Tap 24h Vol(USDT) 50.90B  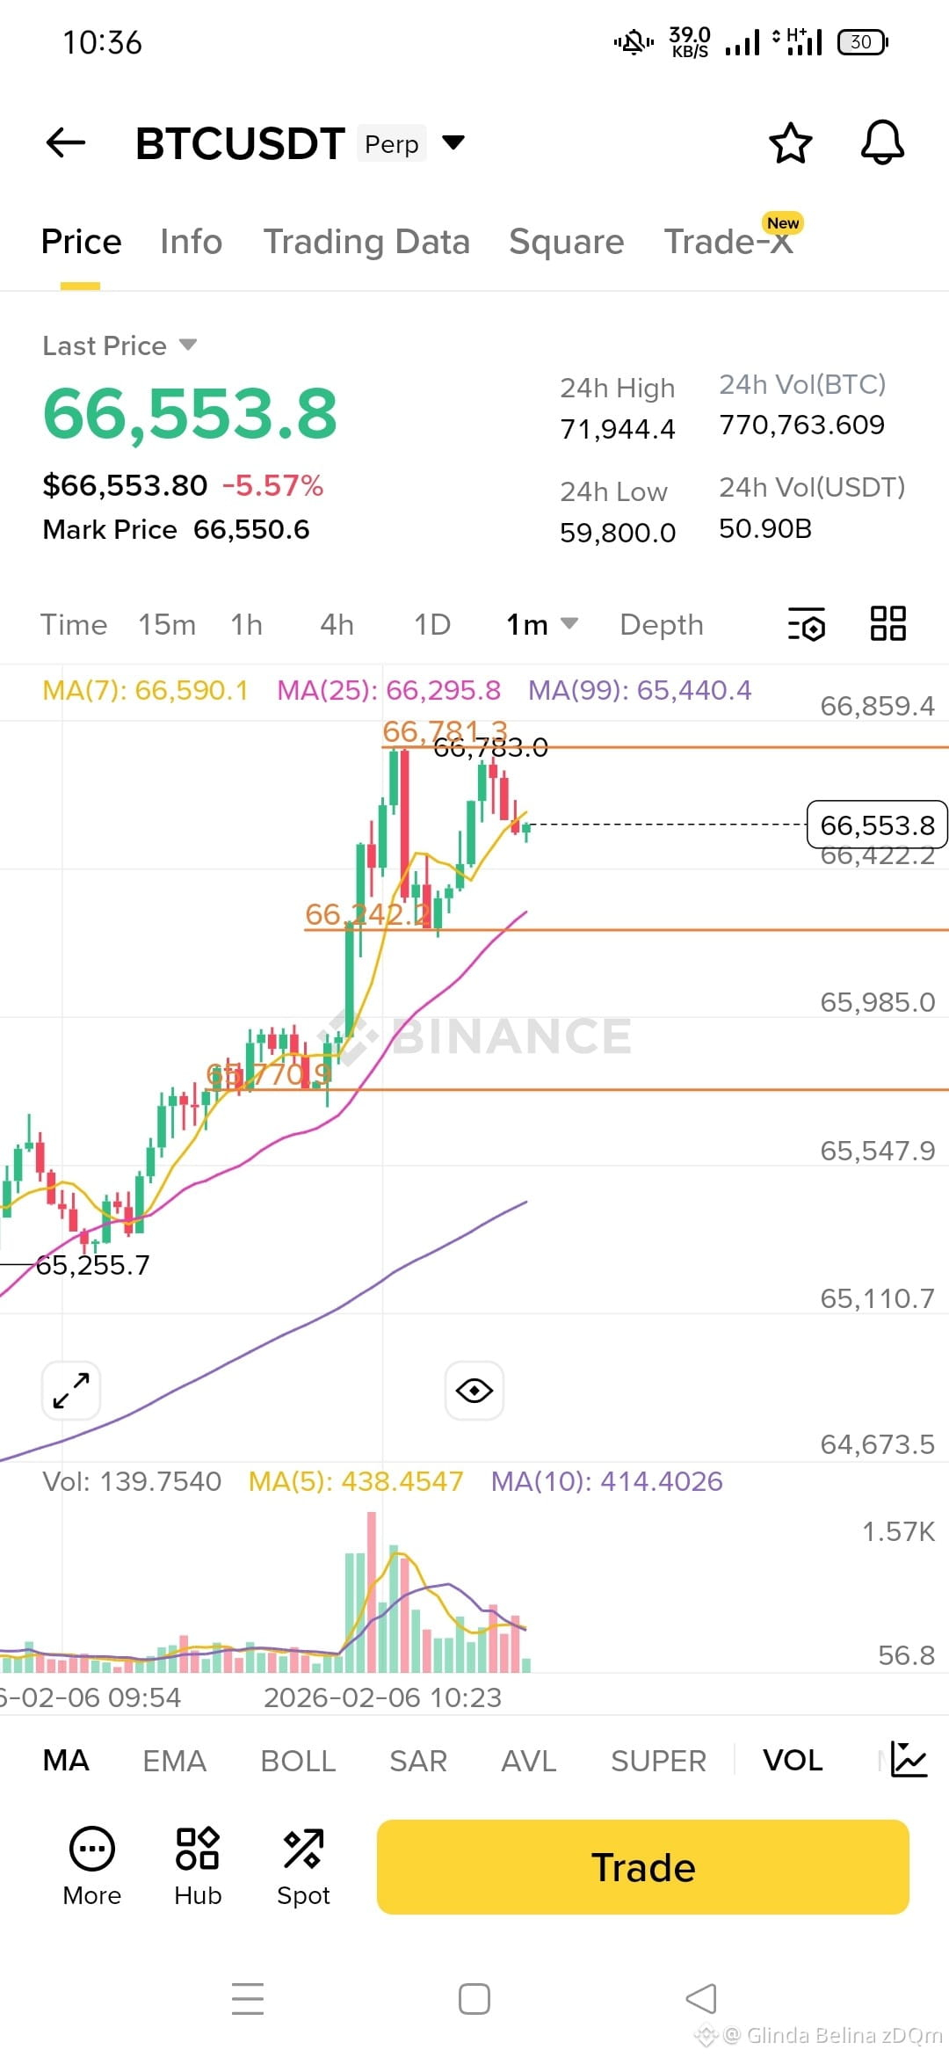pos(765,528)
